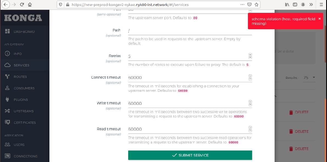Open the Results per page dropdown showing 25
The image size is (327, 162).
309,78
